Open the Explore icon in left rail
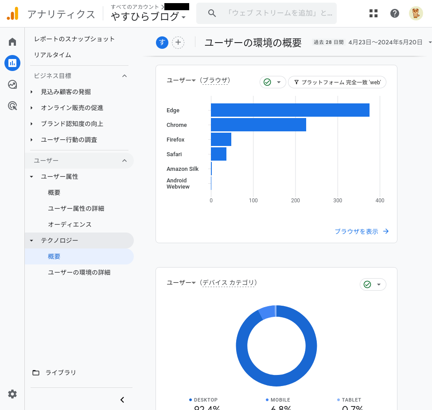 (x=12, y=84)
